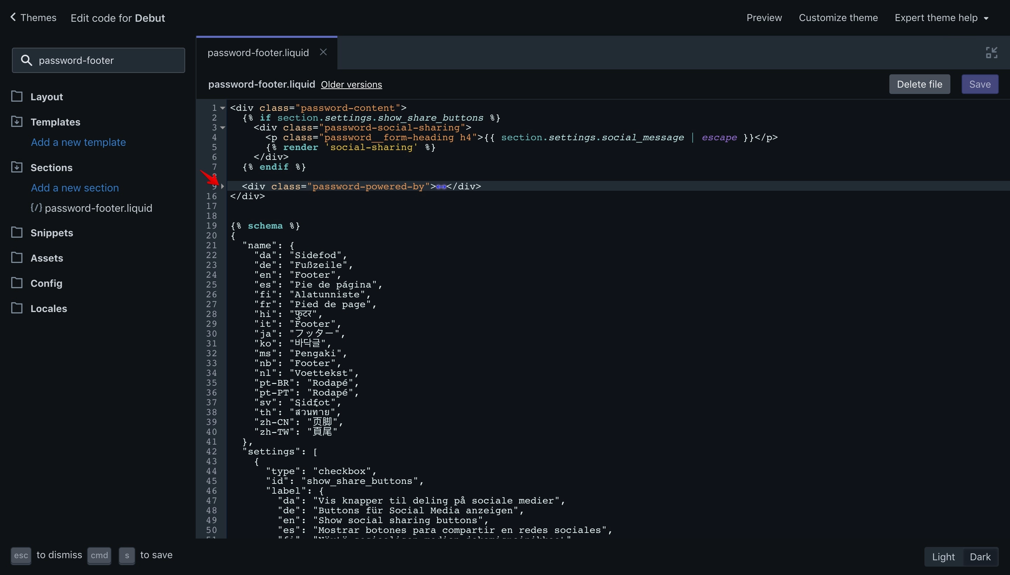
Task: Click Add a new section
Action: click(75, 188)
